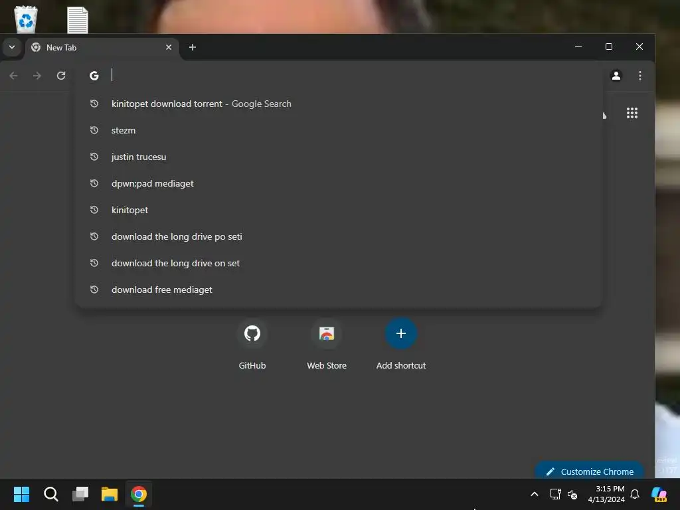Image resolution: width=680 pixels, height=510 pixels.
Task: Open the Google apps grid
Action: click(632, 113)
